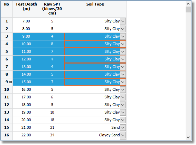Screen dimensions: 196x145
Task: Expand Soil Type dropdown for 13.00 m depth
Action: click(x=123, y=67)
